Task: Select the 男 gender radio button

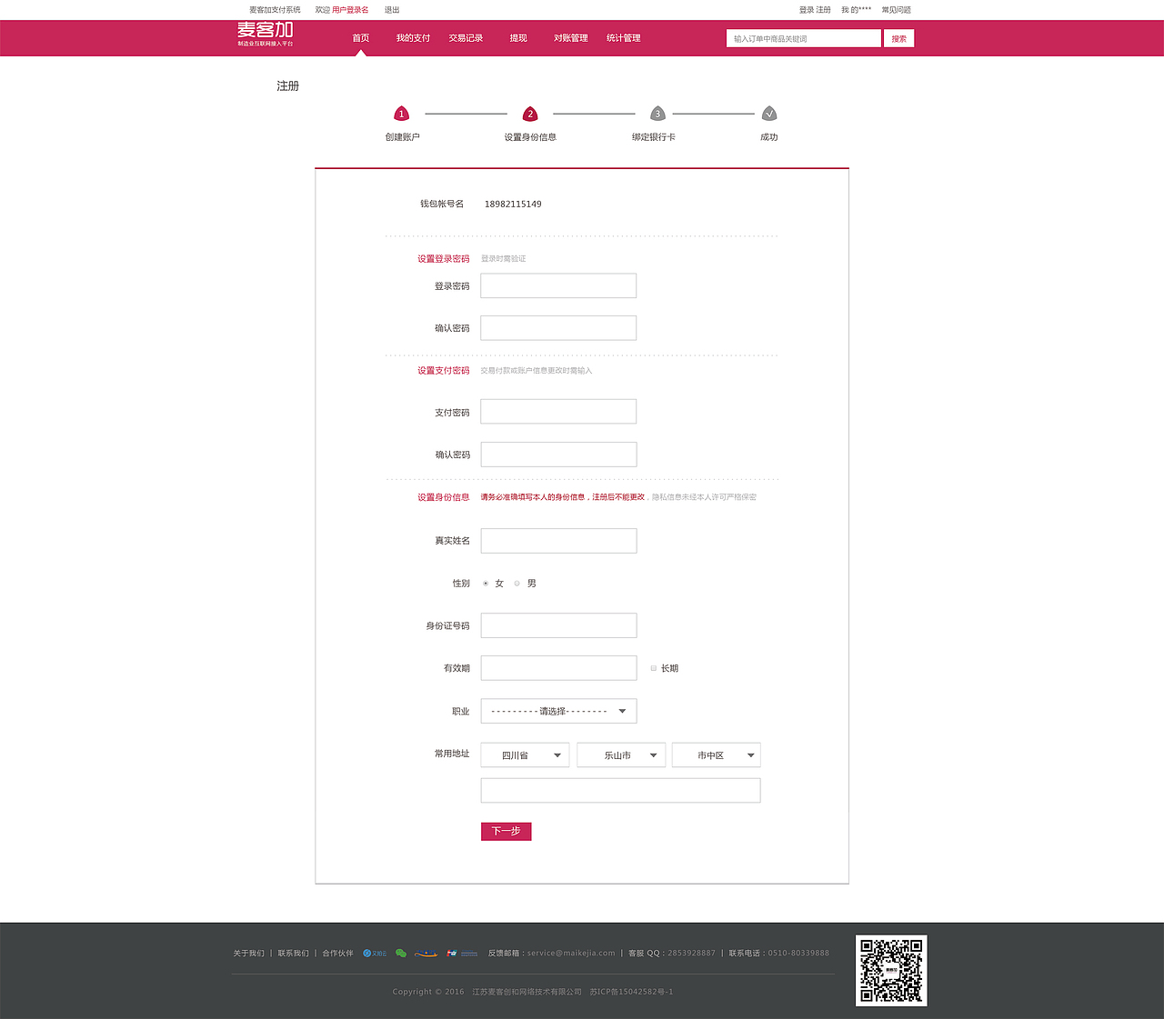Action: (x=517, y=584)
